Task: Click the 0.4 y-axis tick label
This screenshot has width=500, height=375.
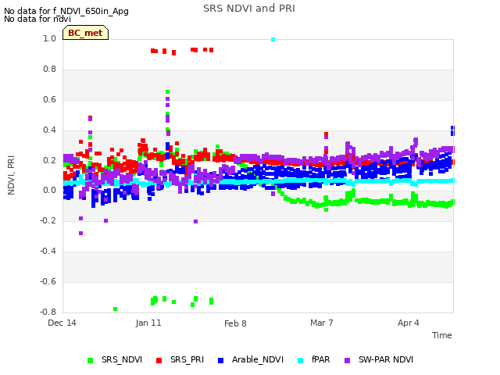Action: 49,130
